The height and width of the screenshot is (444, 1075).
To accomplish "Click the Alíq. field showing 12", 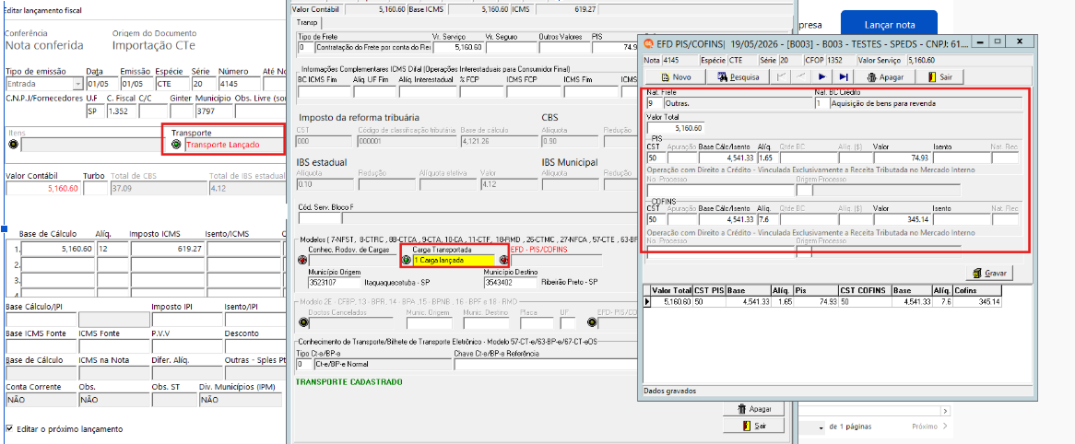I will pyautogui.click(x=111, y=250).
